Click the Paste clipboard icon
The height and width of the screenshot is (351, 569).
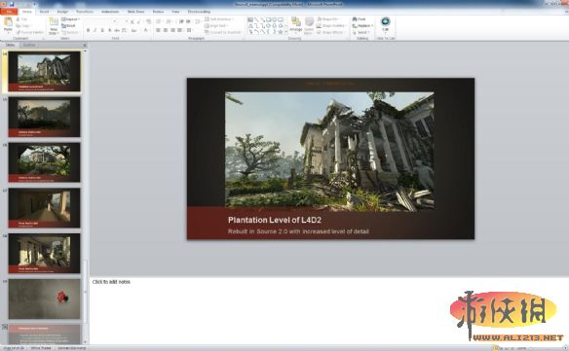pyautogui.click(x=8, y=22)
